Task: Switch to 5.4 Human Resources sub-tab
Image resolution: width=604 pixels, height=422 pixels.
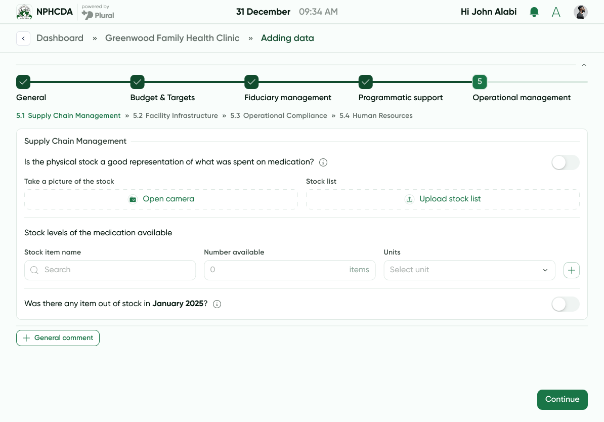Action: [x=375, y=115]
